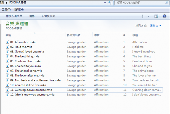Click the music file icon for 01. Affirmation.m4a
This screenshot has width=170, height=114.
(x=7, y=42)
